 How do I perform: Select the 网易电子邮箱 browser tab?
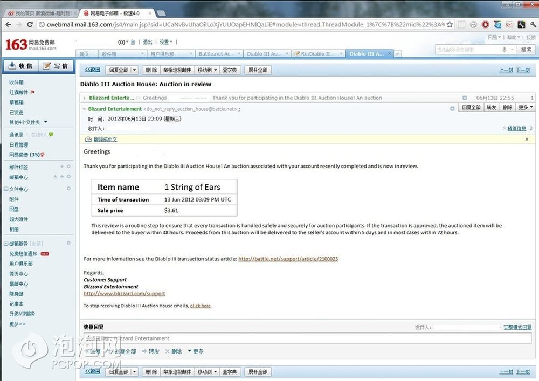point(117,13)
